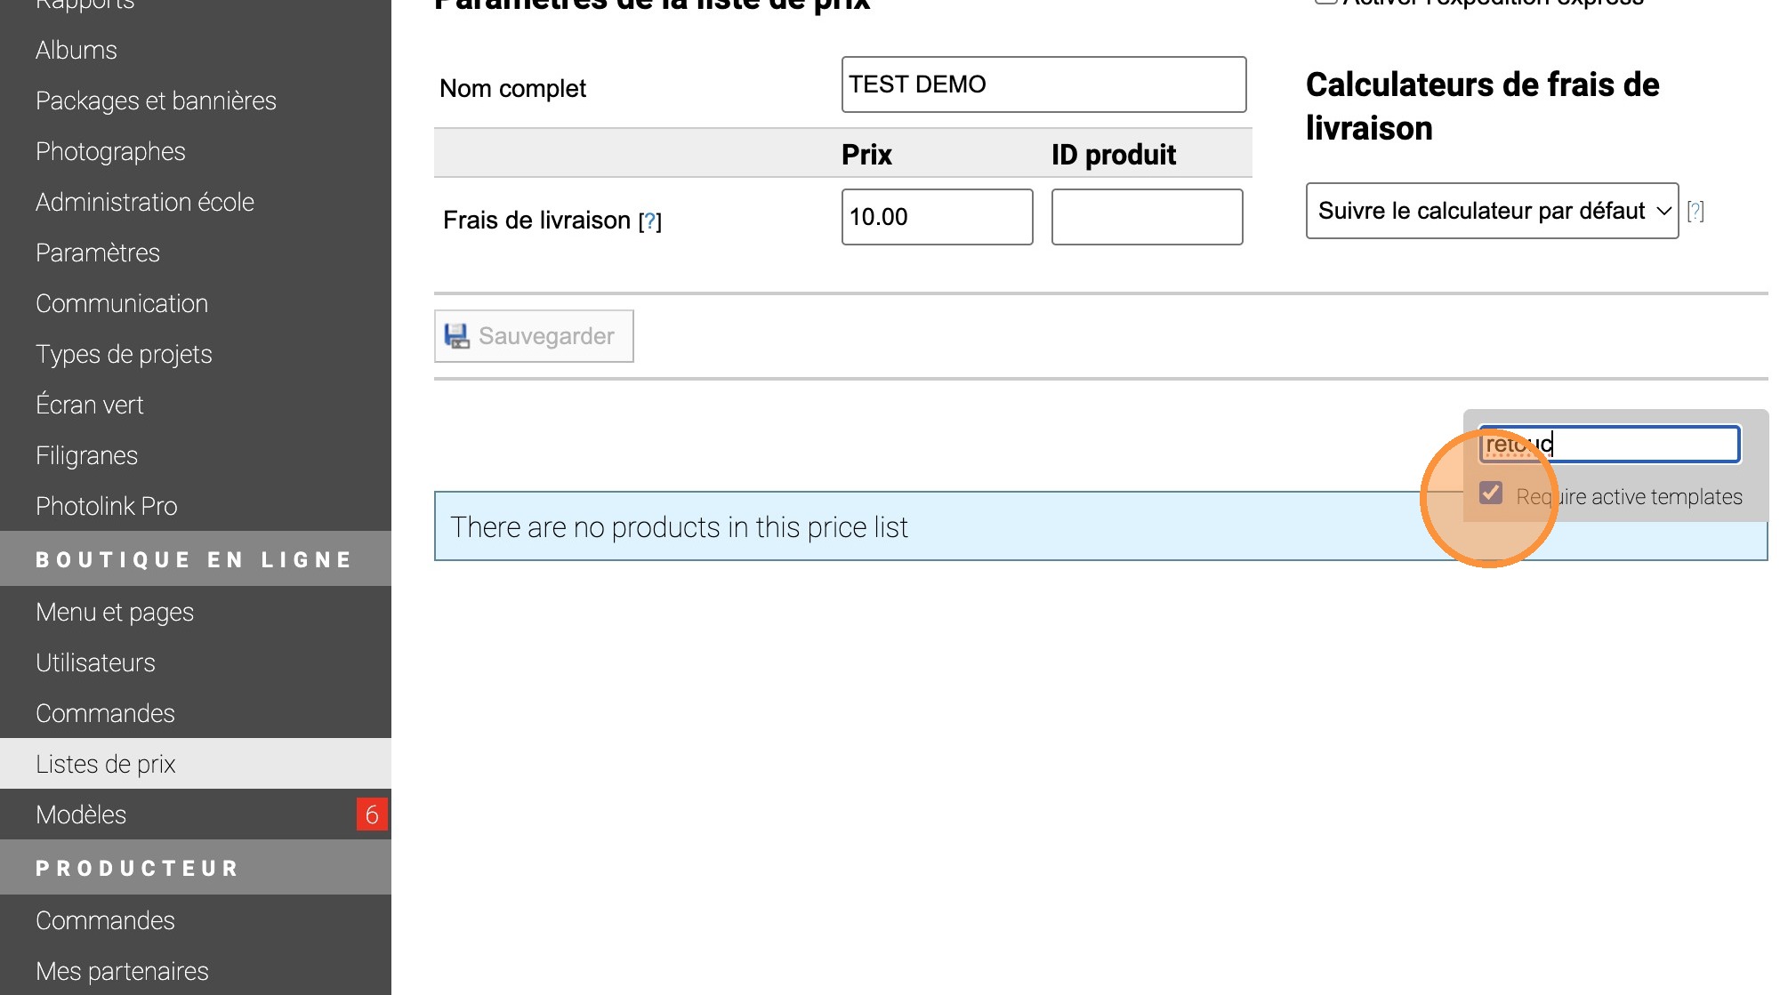Toggle the Require active templates checkbox

coord(1491,493)
